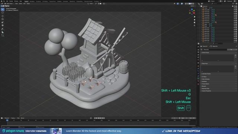
Task: Click the zoom magnifier in viewport navigation
Action: tap(194, 17)
